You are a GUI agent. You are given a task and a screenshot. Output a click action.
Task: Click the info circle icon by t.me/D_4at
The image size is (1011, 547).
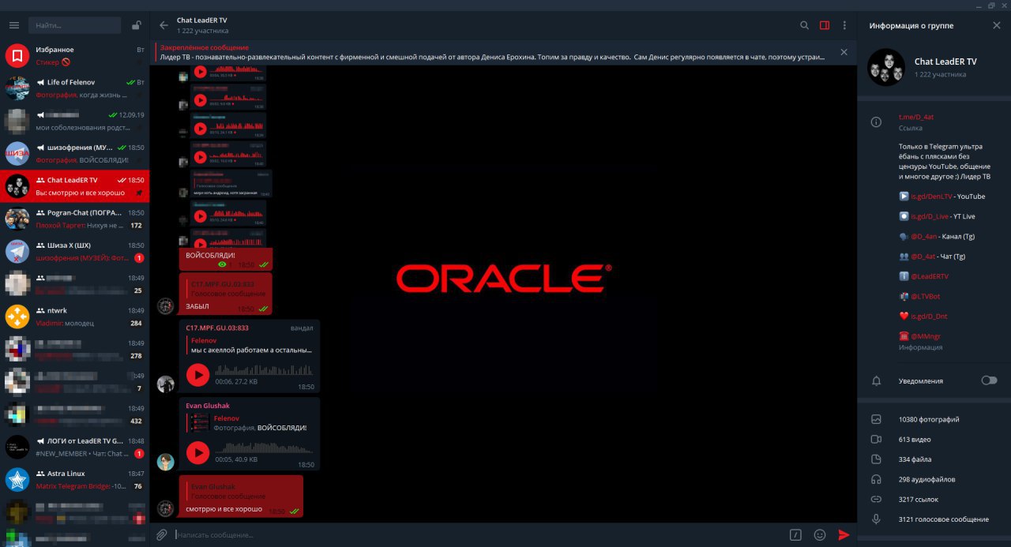coord(876,122)
